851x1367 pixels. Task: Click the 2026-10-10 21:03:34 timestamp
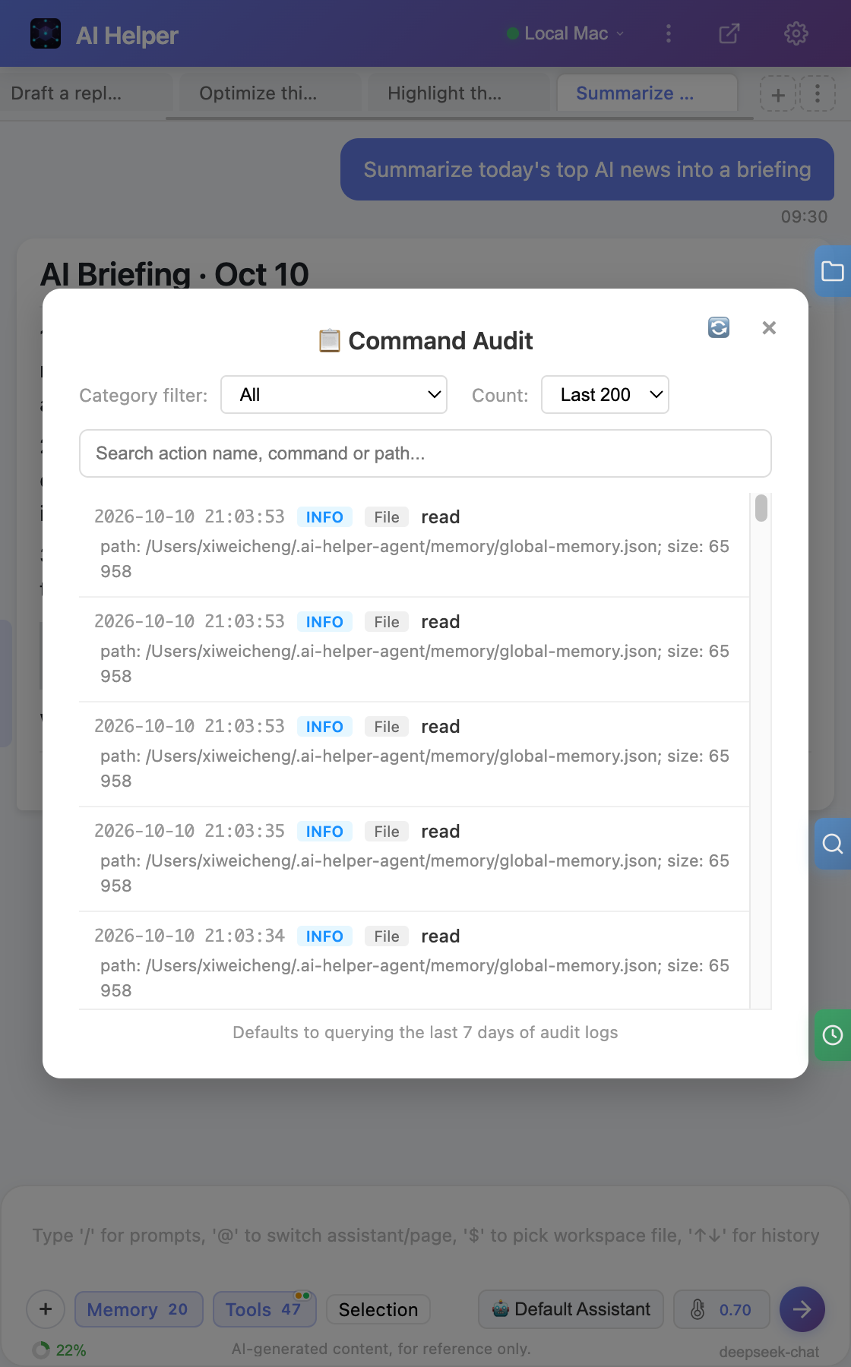189,936
